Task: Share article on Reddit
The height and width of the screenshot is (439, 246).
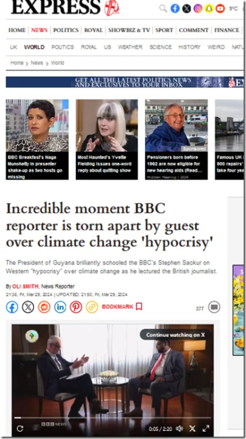Action: click(44, 307)
